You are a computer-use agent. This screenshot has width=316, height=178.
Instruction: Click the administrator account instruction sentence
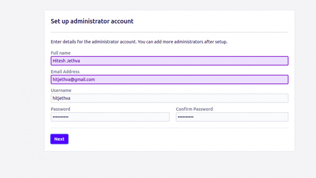[x=139, y=42]
